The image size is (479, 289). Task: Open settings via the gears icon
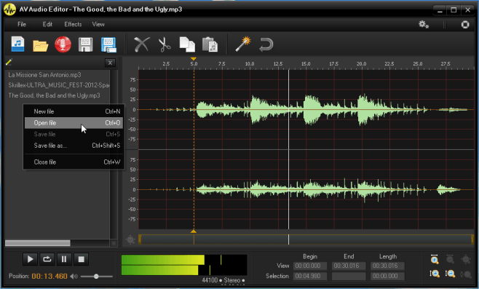[424, 25]
